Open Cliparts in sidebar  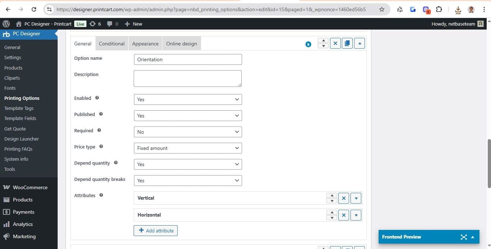[x=12, y=78]
